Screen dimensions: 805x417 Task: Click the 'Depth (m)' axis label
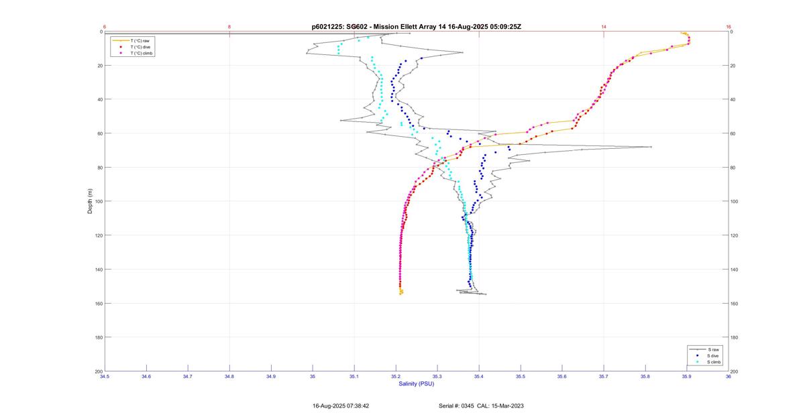pos(90,200)
